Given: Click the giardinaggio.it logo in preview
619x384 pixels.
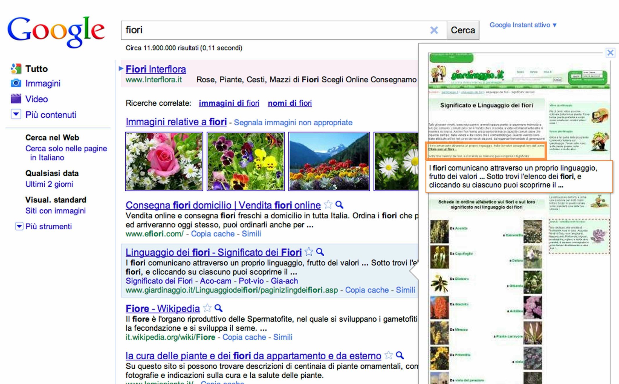Looking at the screenshot, I should pos(478,75).
